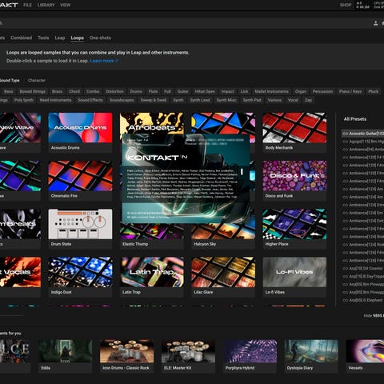This screenshot has width=384, height=384.
Task: Switch to the Tools tab
Action: point(43,38)
